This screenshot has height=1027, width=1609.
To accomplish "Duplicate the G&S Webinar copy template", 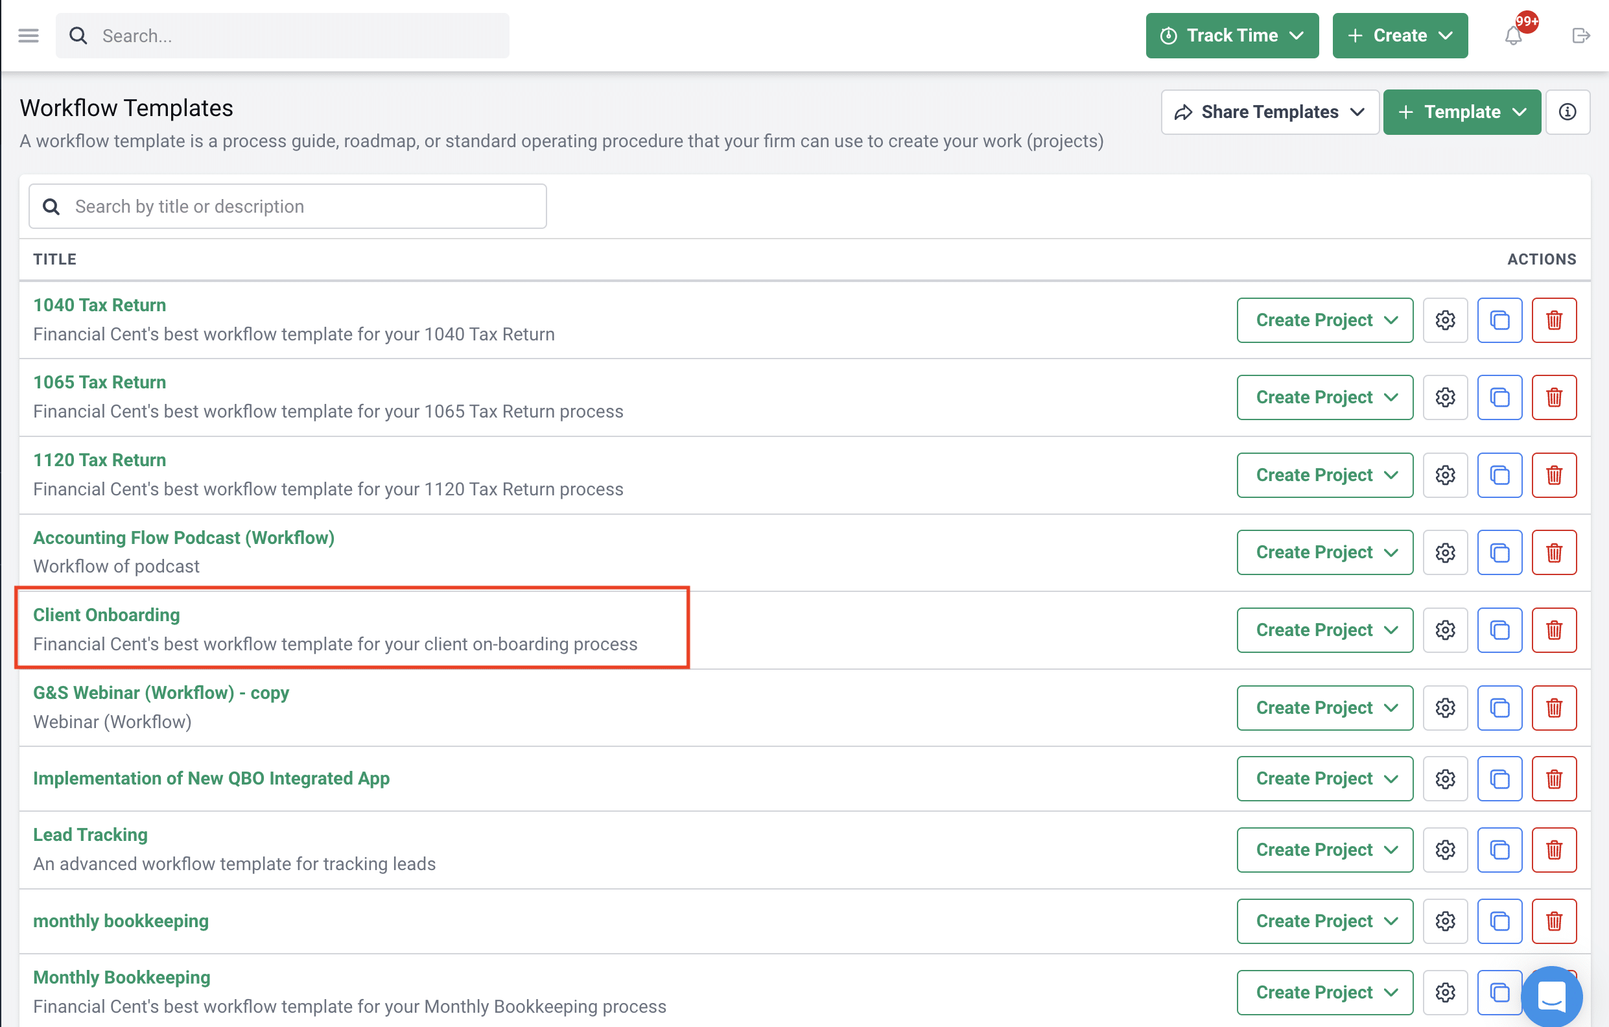I will [x=1499, y=707].
